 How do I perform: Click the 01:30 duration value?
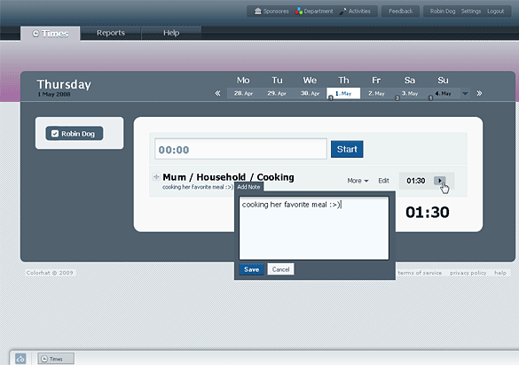(x=416, y=181)
